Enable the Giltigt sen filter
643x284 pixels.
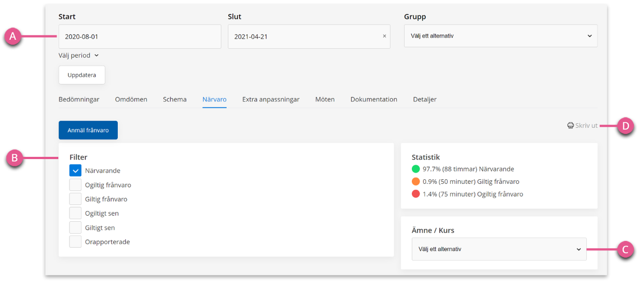tap(75, 227)
